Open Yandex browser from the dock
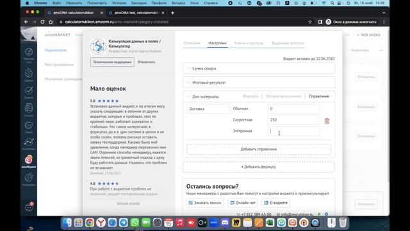This screenshot has width=410, height=231. (x=101, y=223)
